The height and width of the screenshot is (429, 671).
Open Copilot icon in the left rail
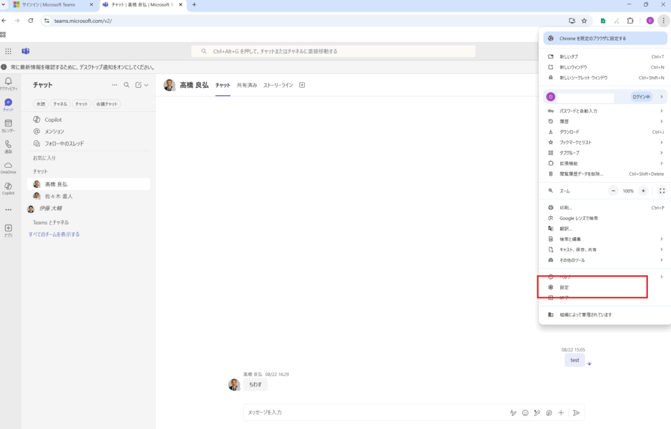click(9, 189)
